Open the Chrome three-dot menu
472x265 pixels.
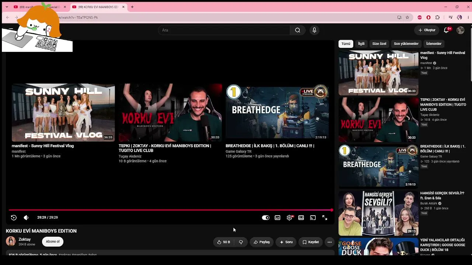468,17
